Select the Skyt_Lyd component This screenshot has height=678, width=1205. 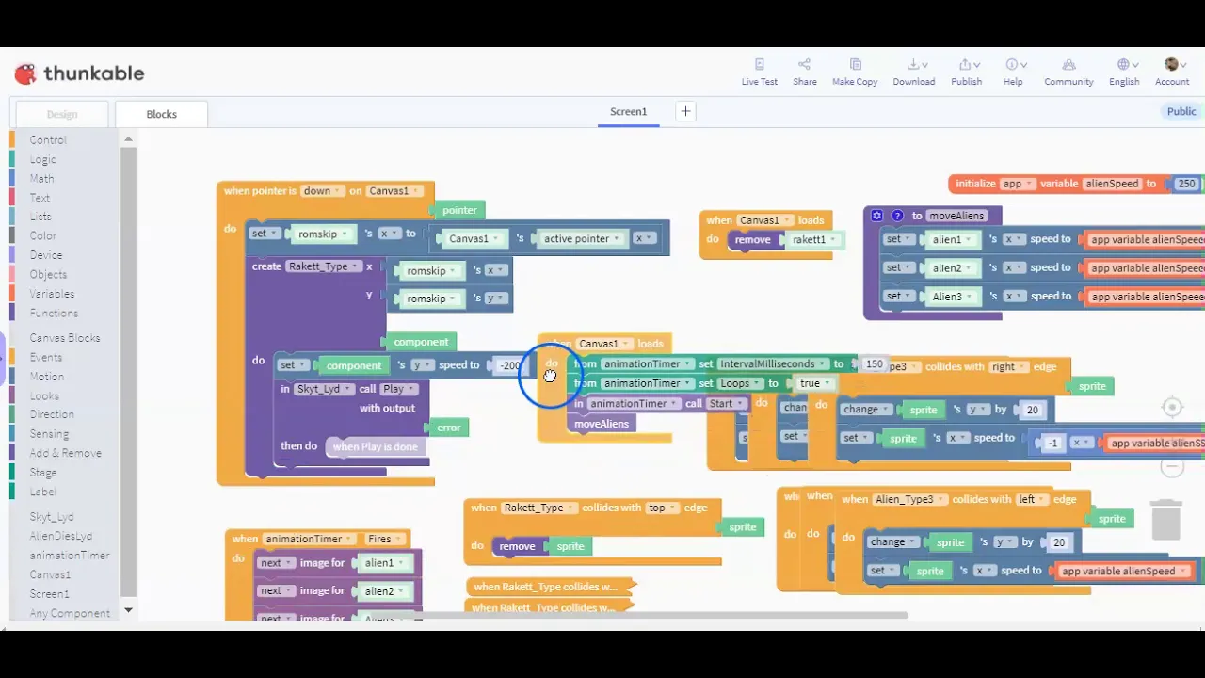pos(52,517)
